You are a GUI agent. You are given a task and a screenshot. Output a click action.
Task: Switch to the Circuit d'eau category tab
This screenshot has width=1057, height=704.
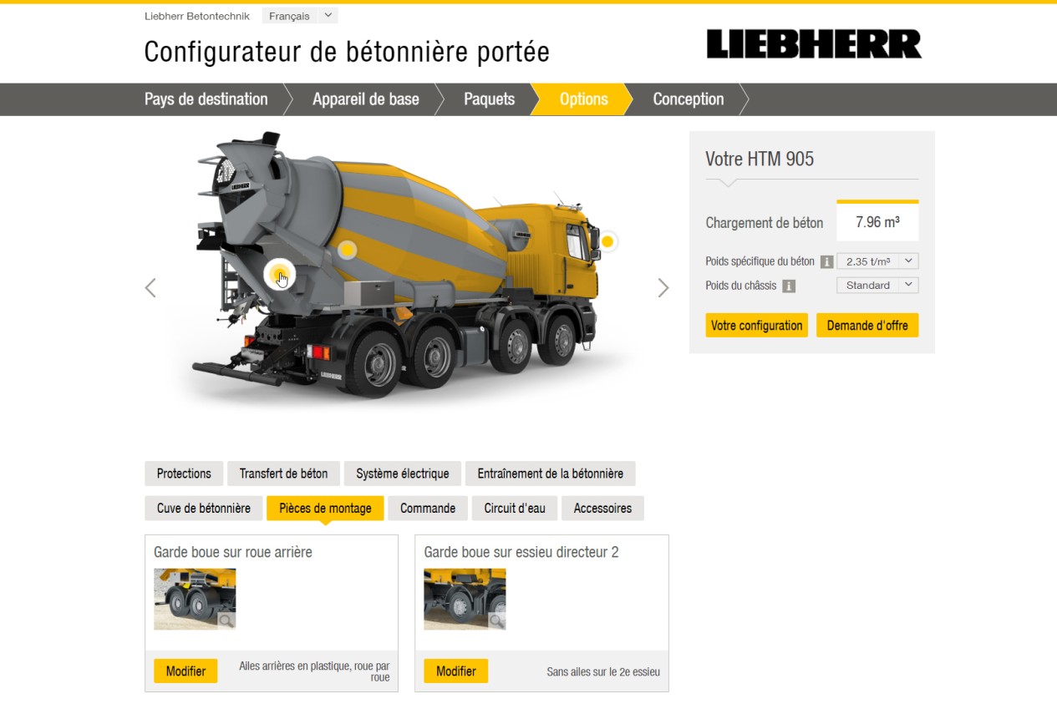515,508
